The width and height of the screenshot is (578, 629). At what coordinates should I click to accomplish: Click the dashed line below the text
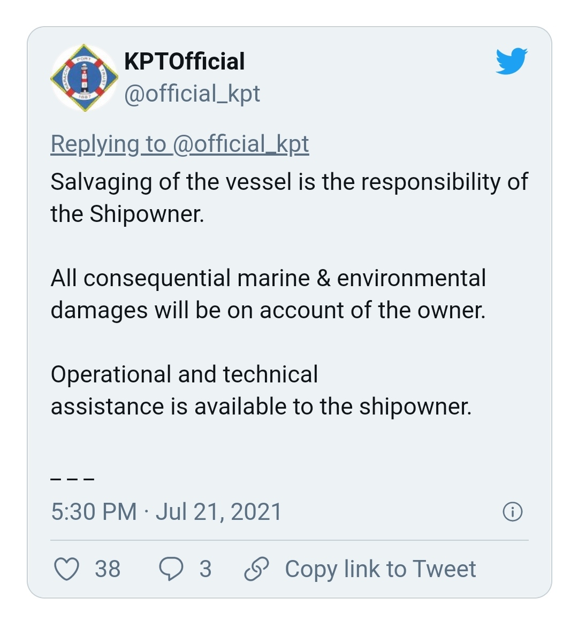pos(72,479)
